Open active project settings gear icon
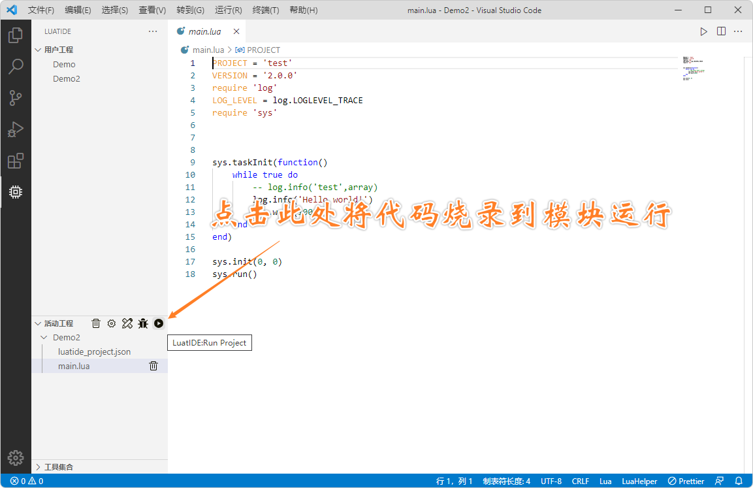The width and height of the screenshot is (753, 488). tap(112, 323)
